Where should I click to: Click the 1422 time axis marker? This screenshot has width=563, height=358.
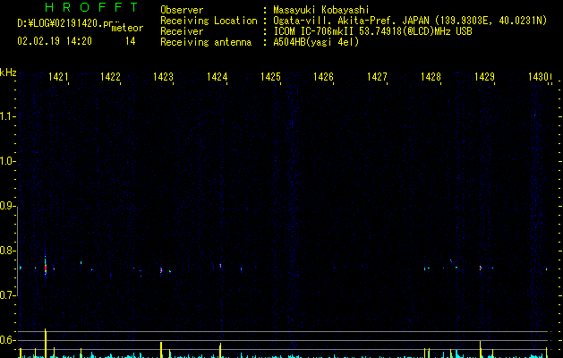pyautogui.click(x=111, y=77)
